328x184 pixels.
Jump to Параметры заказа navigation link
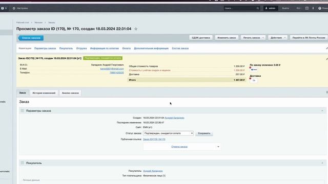pyautogui.click(x=45, y=49)
